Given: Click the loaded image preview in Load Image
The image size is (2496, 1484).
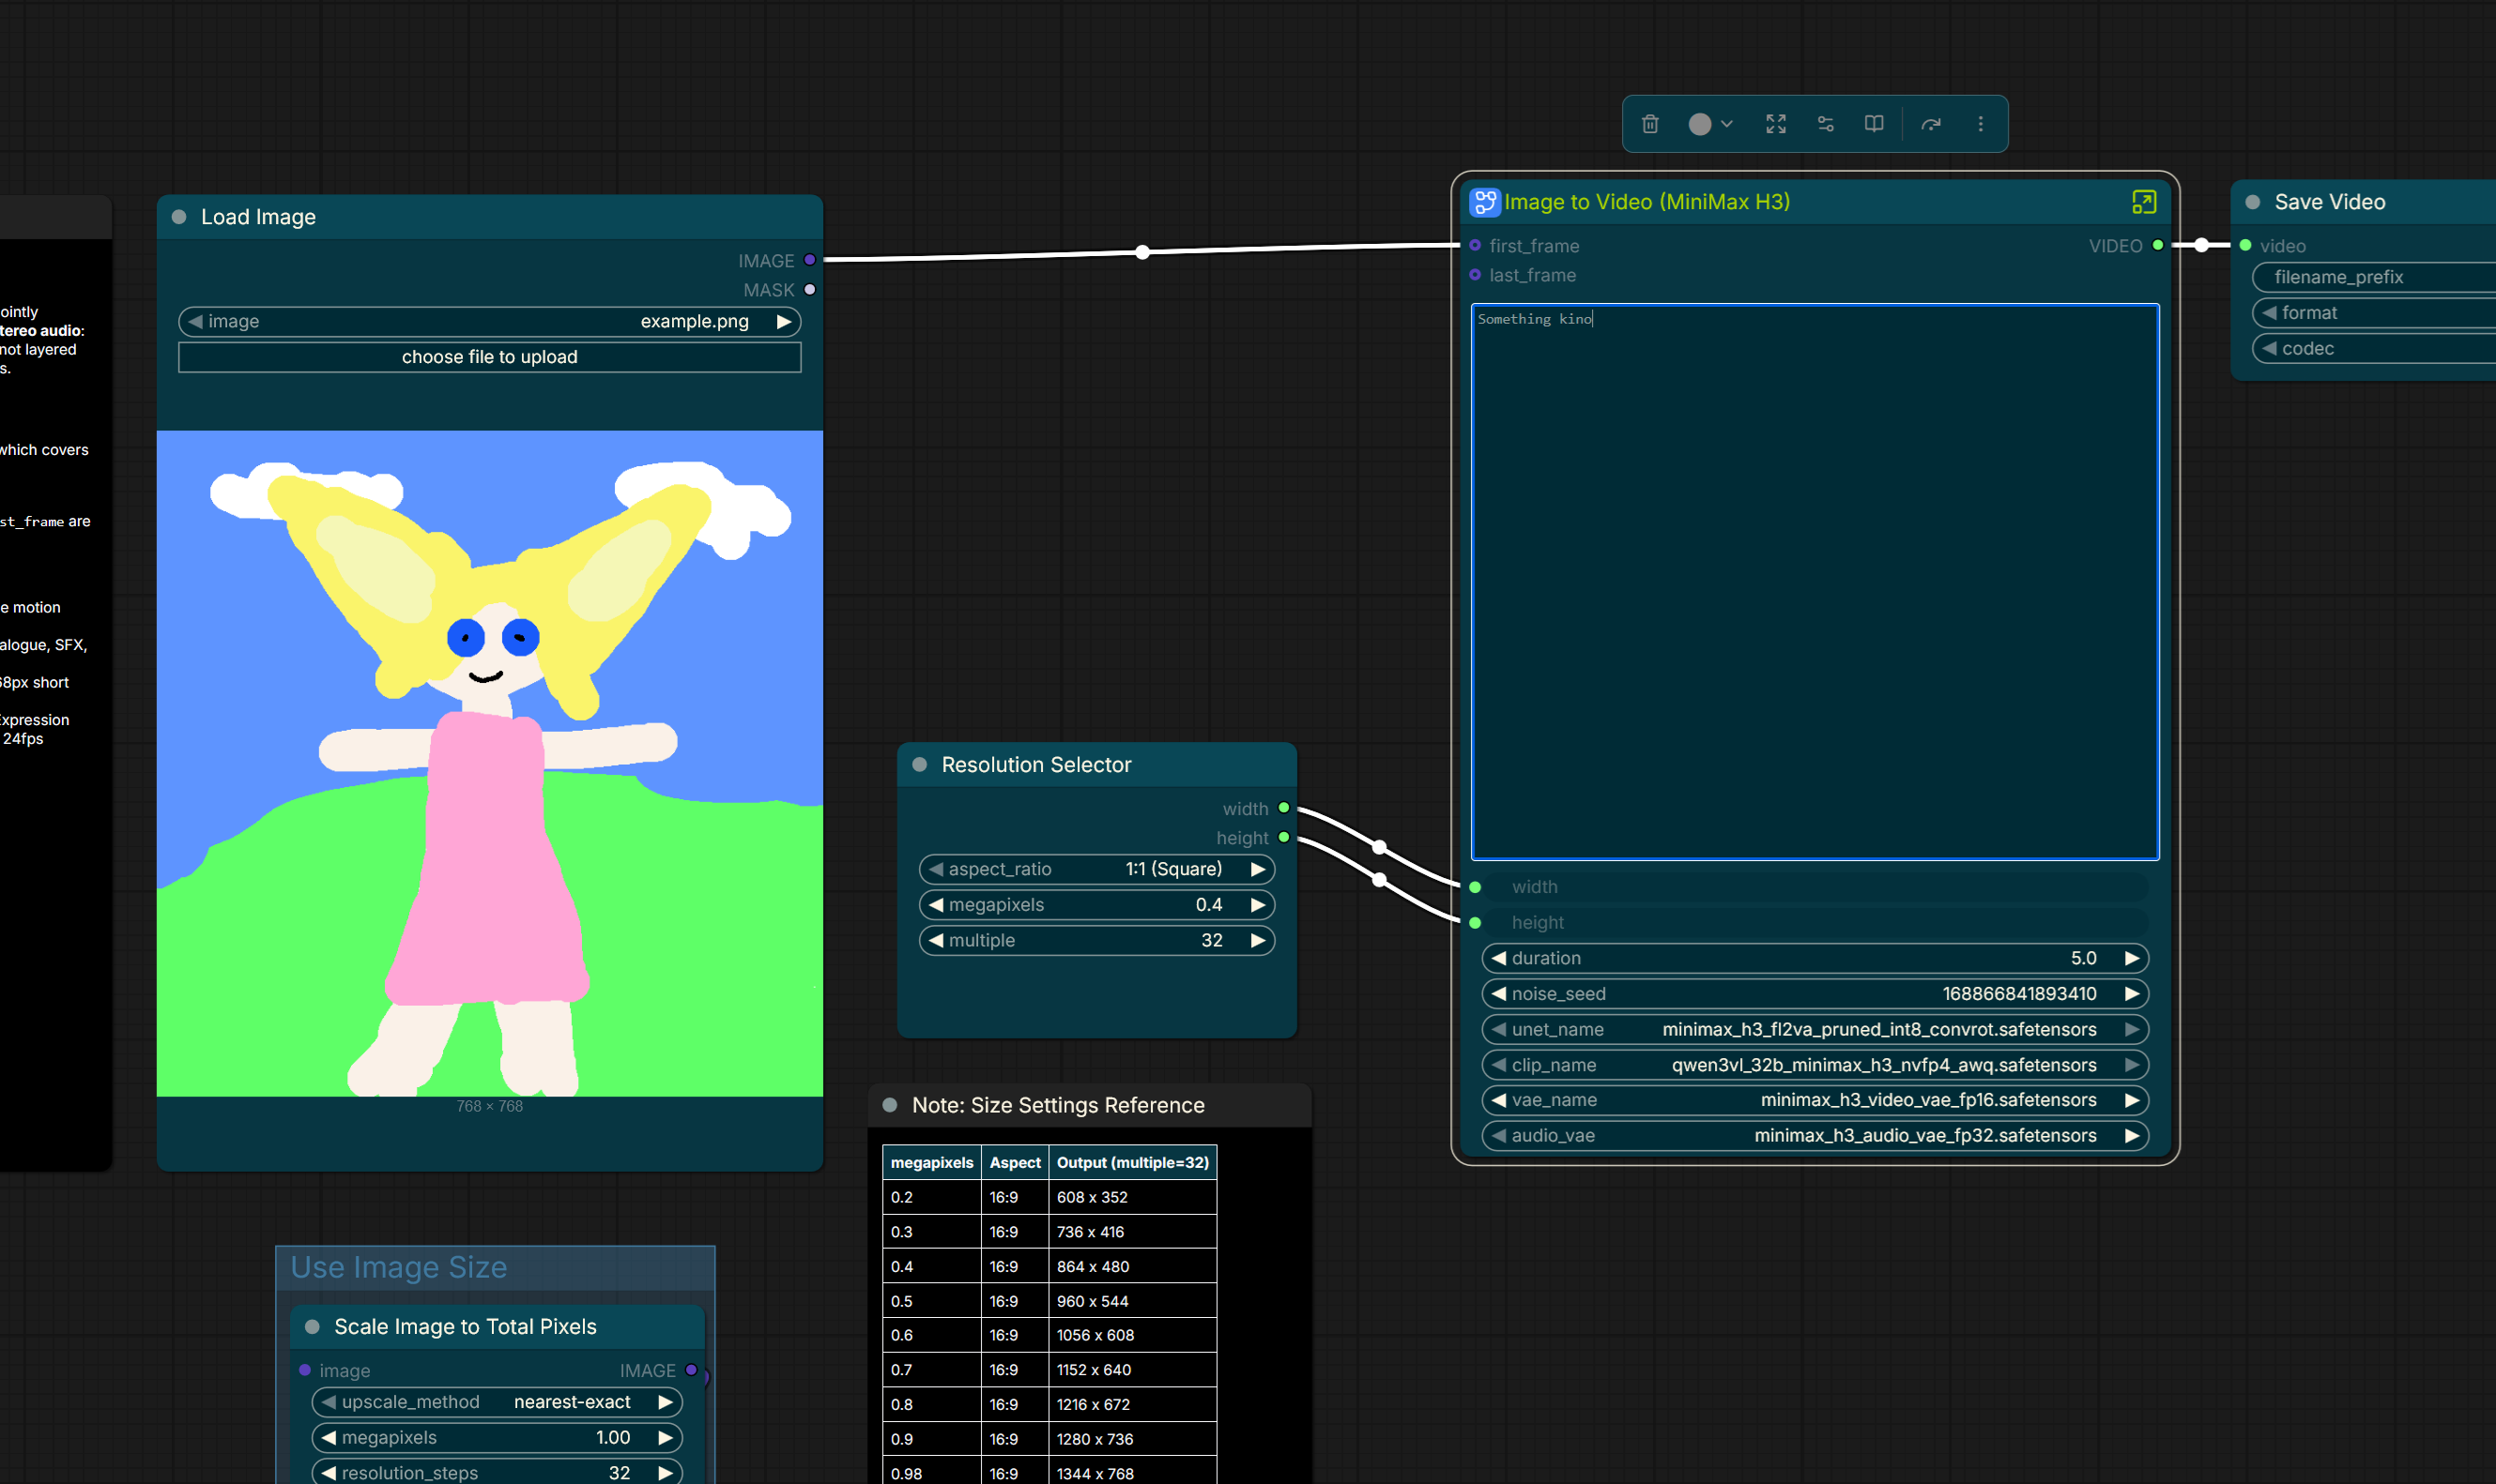Looking at the screenshot, I should (x=489, y=763).
